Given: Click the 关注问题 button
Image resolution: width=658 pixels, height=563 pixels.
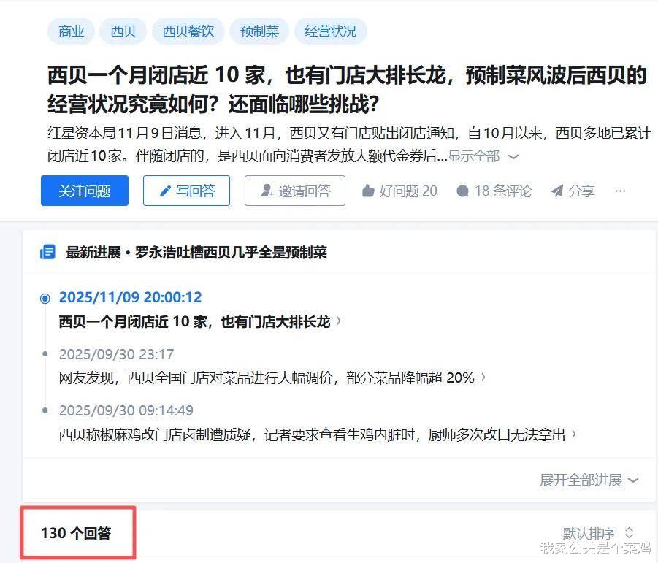Looking at the screenshot, I should [85, 191].
